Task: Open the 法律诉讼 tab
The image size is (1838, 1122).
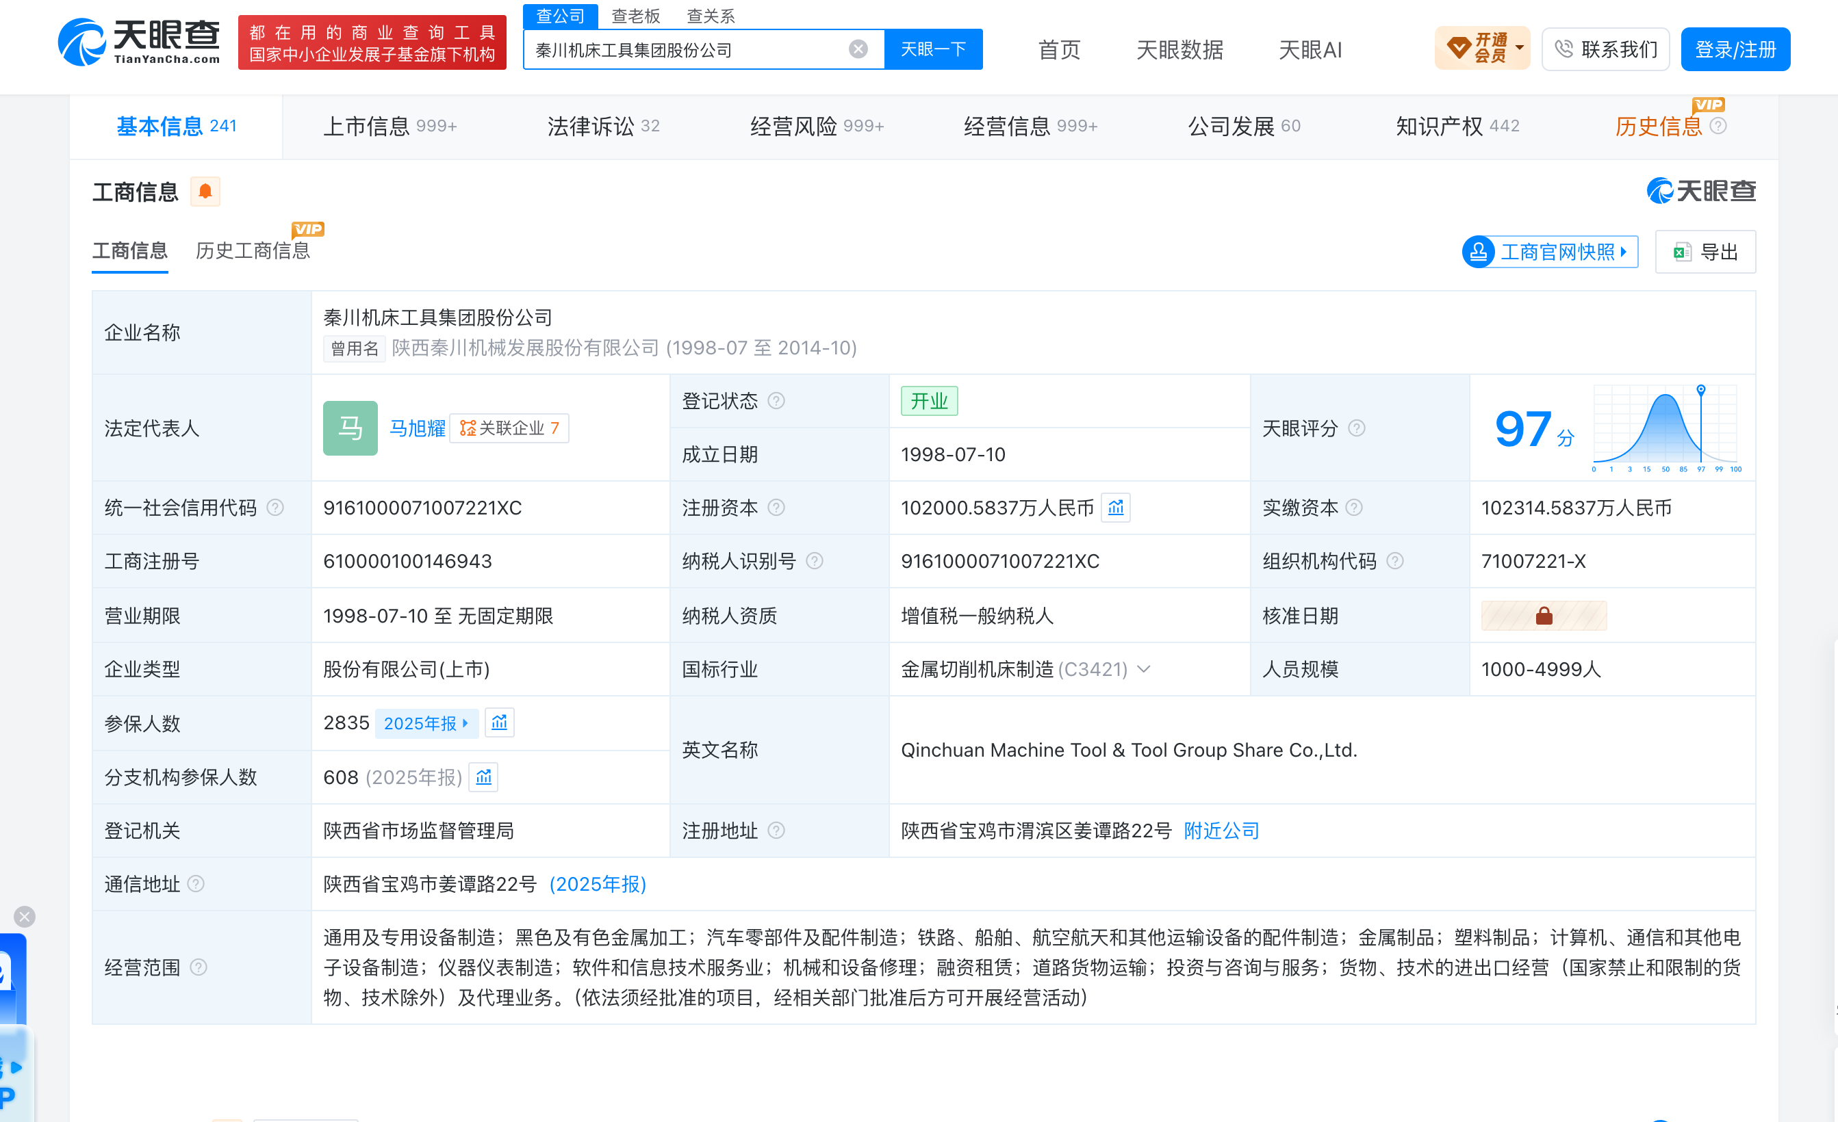Action: 604,126
